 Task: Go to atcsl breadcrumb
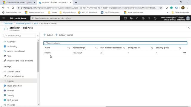[36, 23]
